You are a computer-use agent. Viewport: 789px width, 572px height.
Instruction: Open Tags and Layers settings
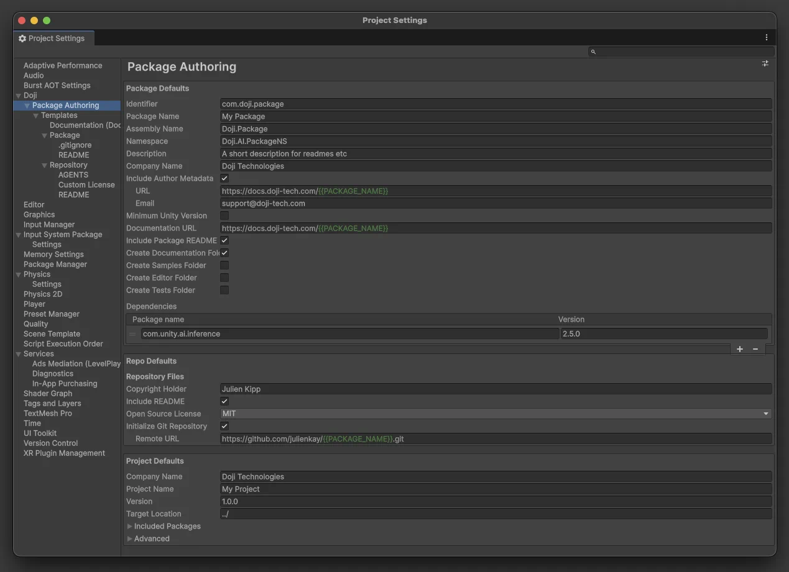pos(52,403)
